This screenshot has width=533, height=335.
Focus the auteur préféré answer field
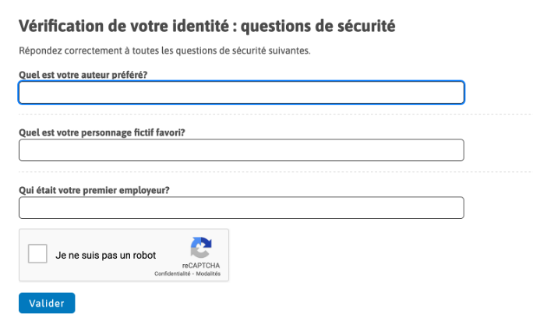(242, 93)
